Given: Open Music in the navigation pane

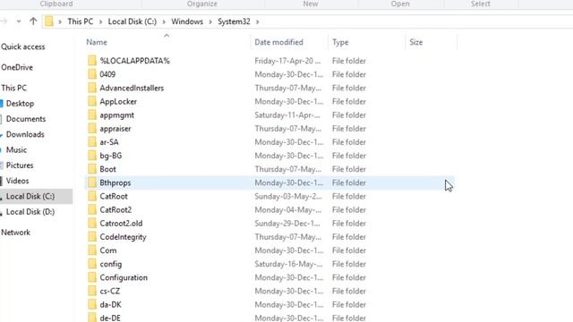Looking at the screenshot, I should click(x=16, y=149).
